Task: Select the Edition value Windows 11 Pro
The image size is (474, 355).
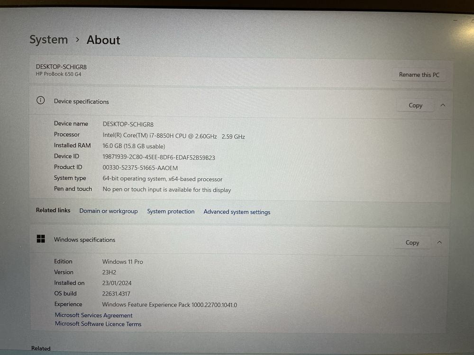Action: coord(123,262)
